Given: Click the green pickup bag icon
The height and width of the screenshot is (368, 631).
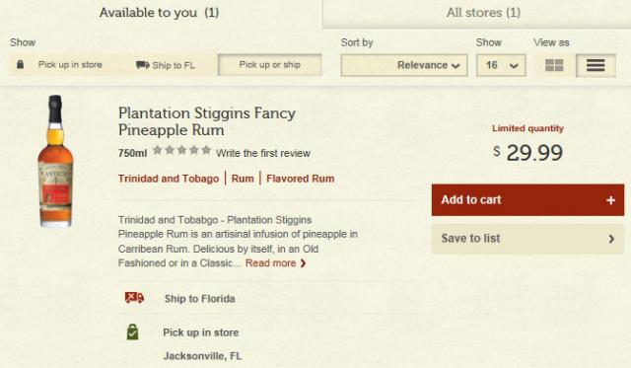Looking at the screenshot, I should pyautogui.click(x=132, y=332).
